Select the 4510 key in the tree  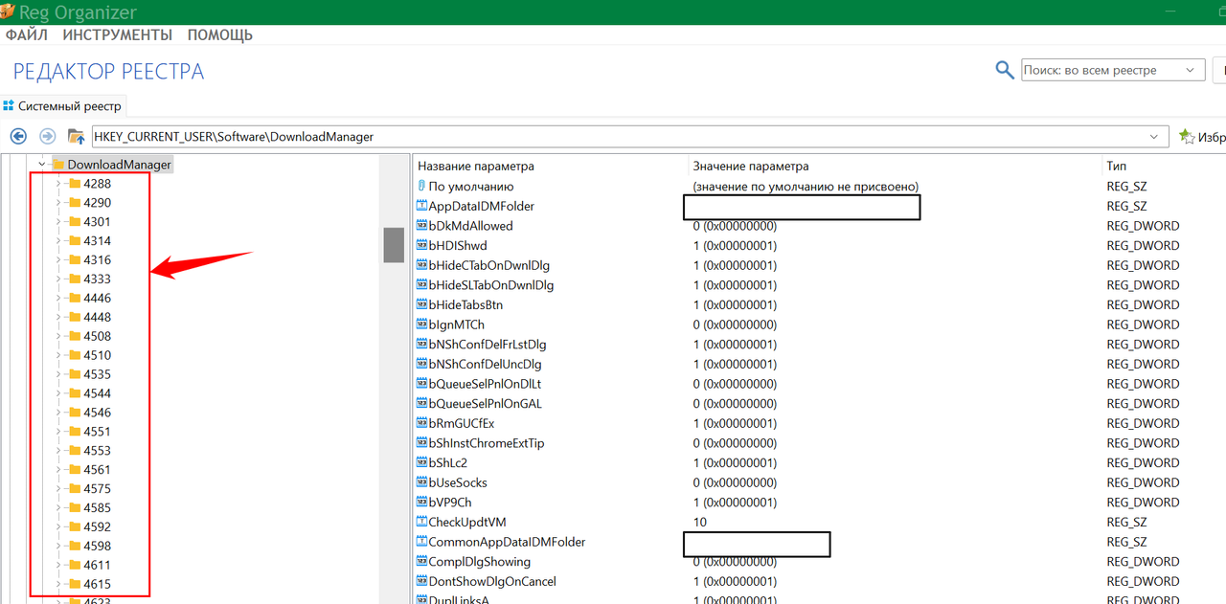[x=97, y=355]
